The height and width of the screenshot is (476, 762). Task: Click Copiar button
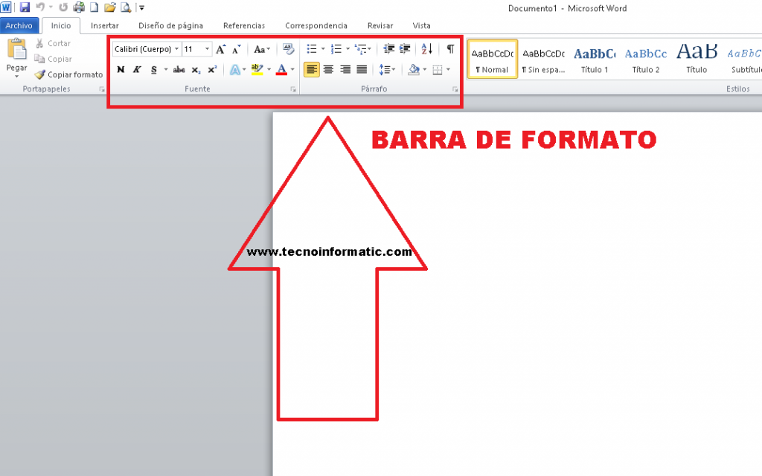(54, 59)
